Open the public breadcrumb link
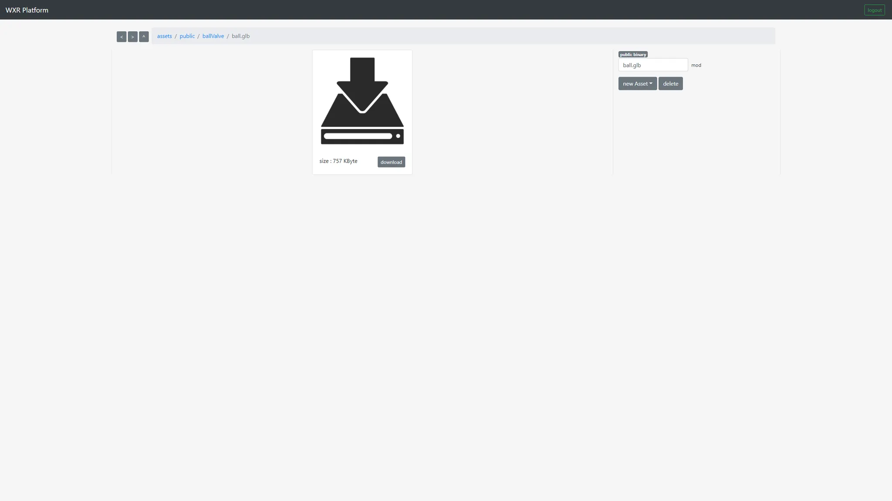The image size is (892, 501). pos(187,36)
